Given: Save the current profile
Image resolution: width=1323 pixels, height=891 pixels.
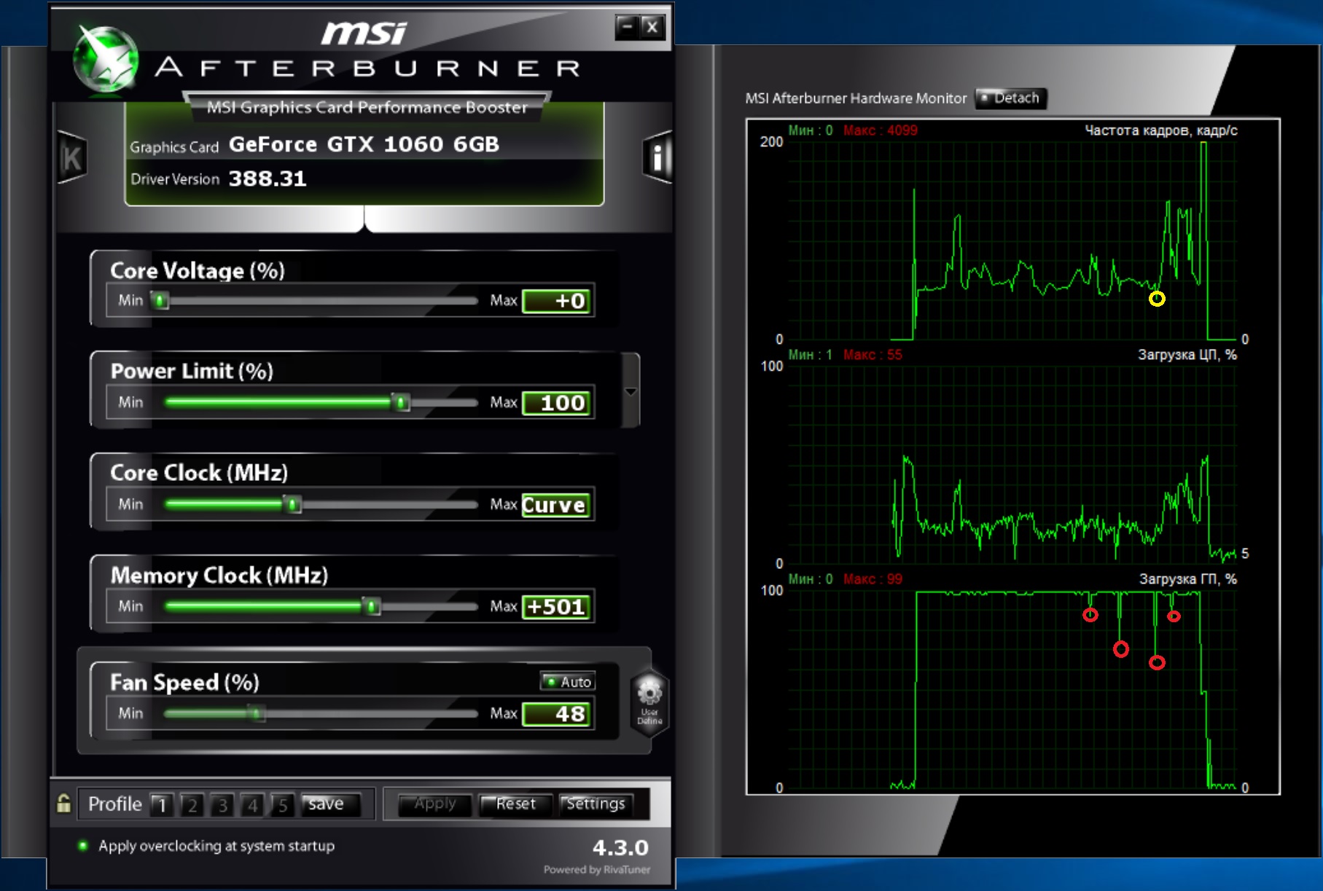Looking at the screenshot, I should [330, 804].
